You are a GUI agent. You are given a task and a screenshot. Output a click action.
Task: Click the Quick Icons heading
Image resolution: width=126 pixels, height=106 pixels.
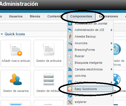(x=15, y=34)
